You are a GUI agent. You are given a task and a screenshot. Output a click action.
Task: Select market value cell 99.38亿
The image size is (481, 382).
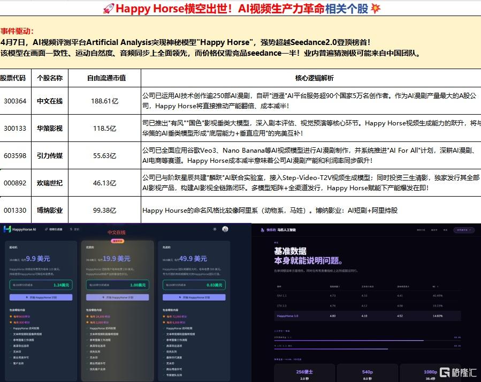click(x=105, y=211)
